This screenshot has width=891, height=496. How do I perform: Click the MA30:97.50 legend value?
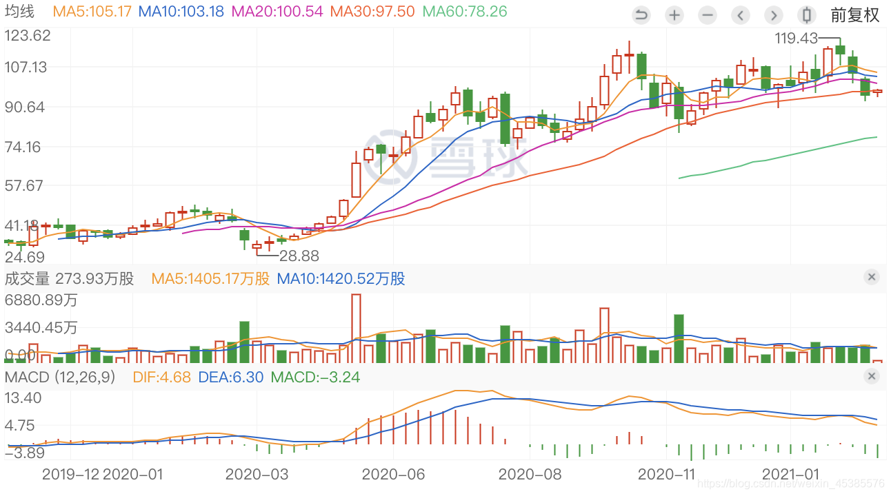372,12
